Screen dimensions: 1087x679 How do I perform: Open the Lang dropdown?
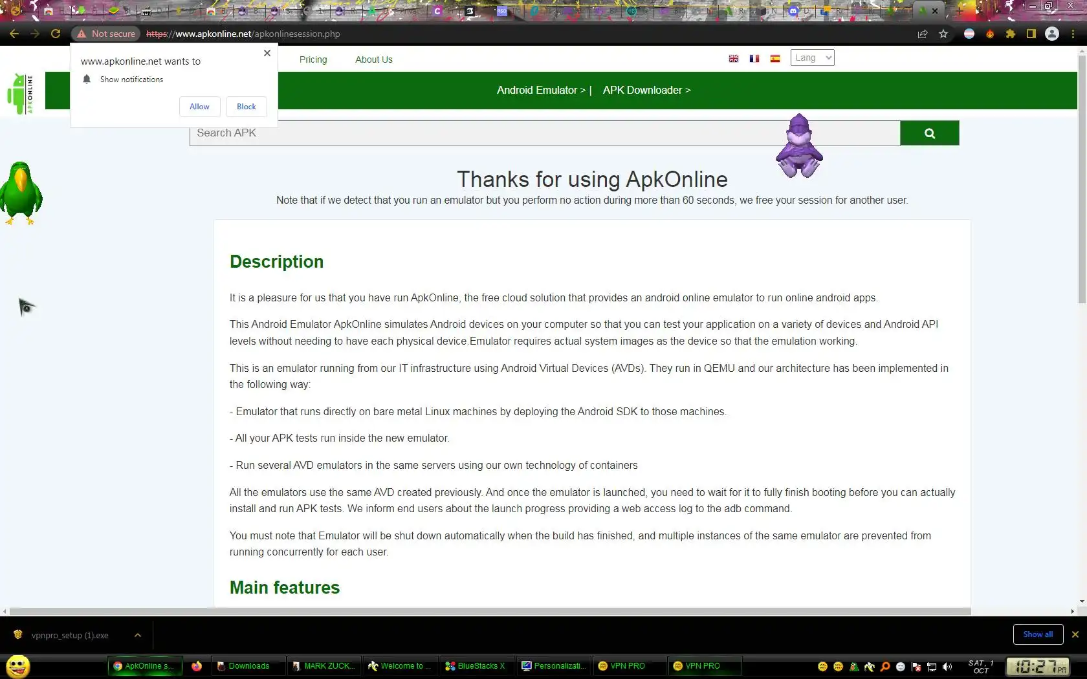812,58
